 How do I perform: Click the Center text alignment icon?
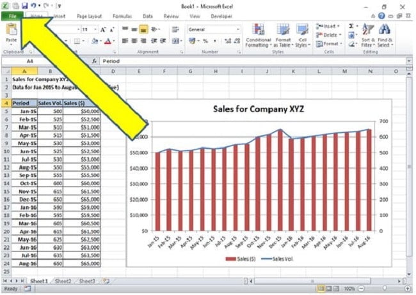pyautogui.click(x=134, y=41)
